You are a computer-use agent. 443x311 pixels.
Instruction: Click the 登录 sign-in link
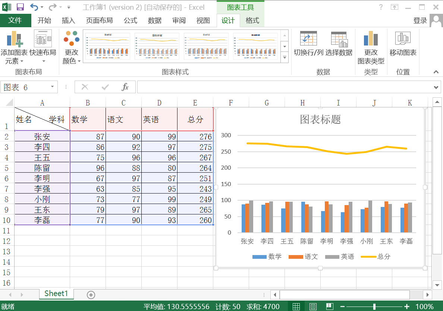click(420, 21)
